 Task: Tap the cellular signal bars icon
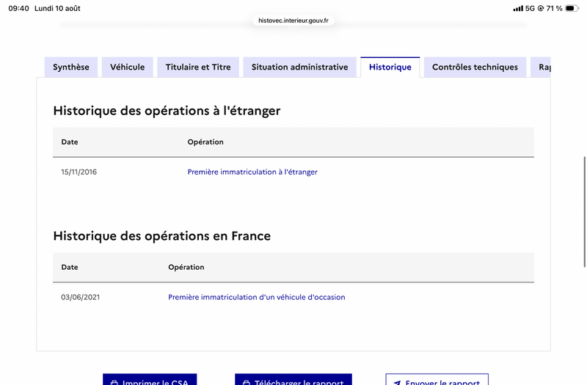click(518, 8)
